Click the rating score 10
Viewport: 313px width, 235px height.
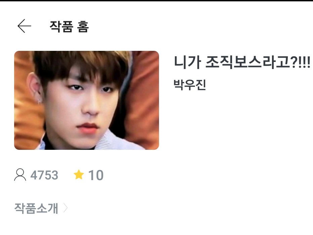[x=96, y=175]
